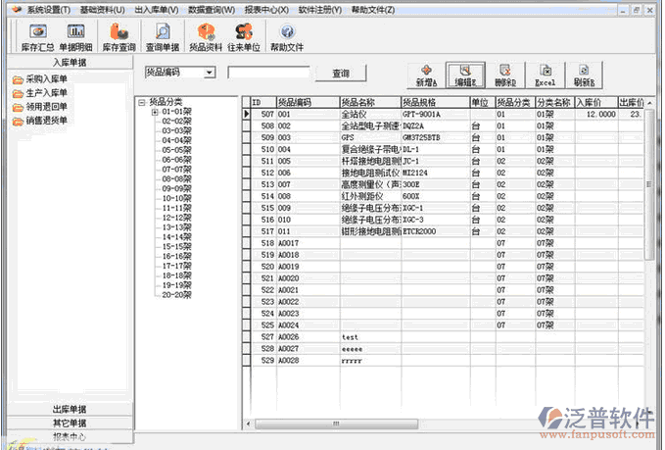Open 库存查询 from the toolbar
Screen dimensions: 665x450
point(119,37)
